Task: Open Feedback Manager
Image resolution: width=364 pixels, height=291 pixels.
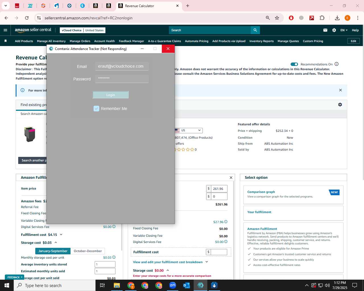Action: (x=131, y=41)
